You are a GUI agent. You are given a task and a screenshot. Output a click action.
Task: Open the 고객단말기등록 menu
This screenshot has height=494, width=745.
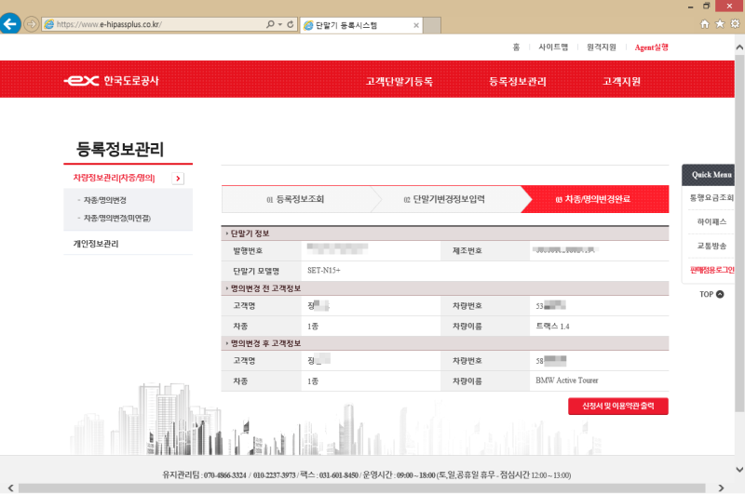399,81
